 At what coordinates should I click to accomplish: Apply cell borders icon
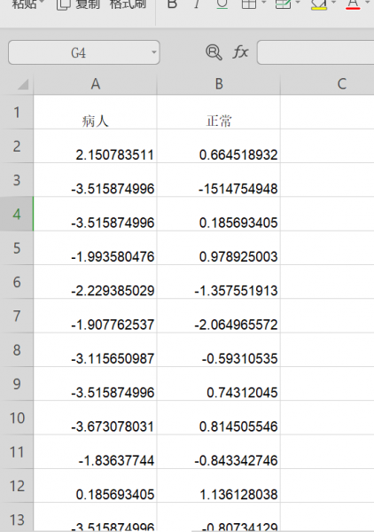tap(249, 4)
